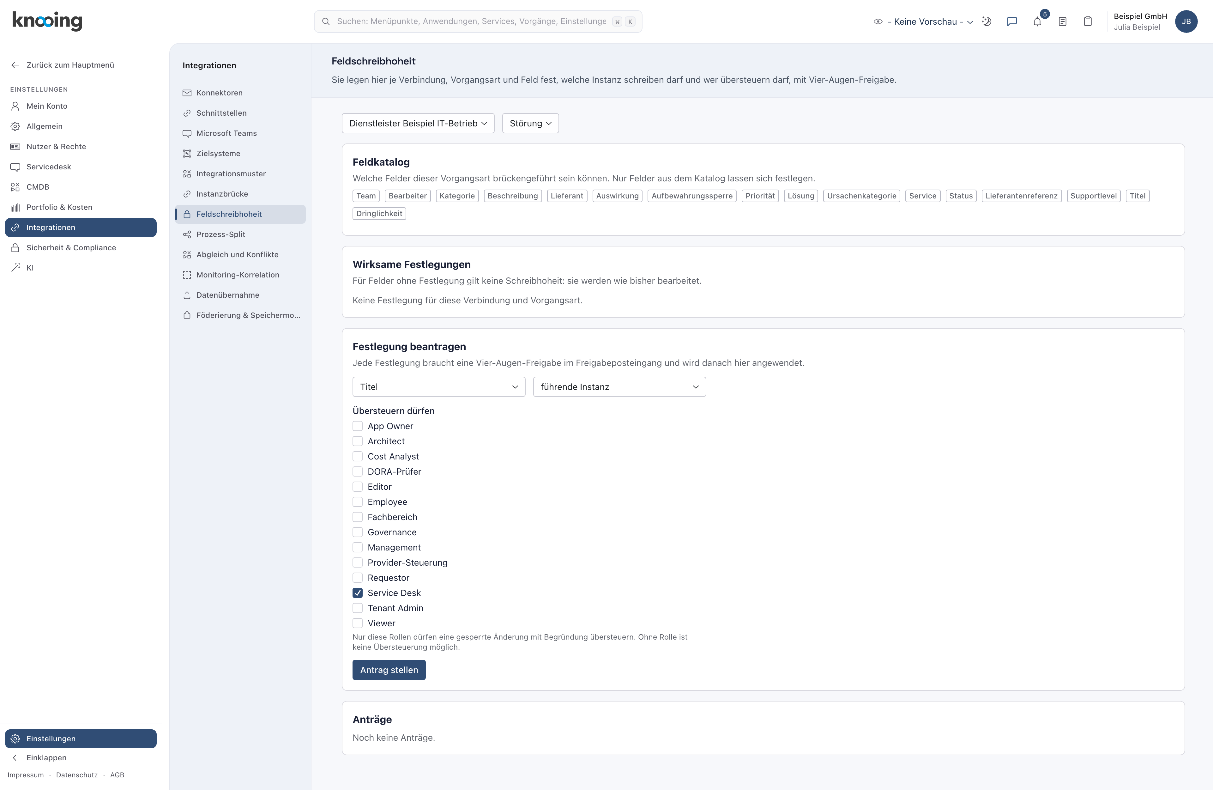Click the Einstellungen button at sidebar bottom
Viewport: 1213px width, 790px height.
pos(81,738)
